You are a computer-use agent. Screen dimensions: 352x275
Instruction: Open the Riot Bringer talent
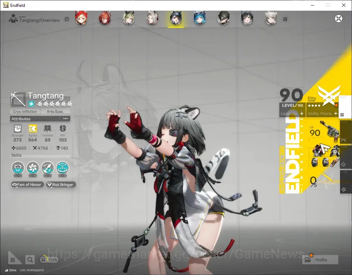coord(61,185)
